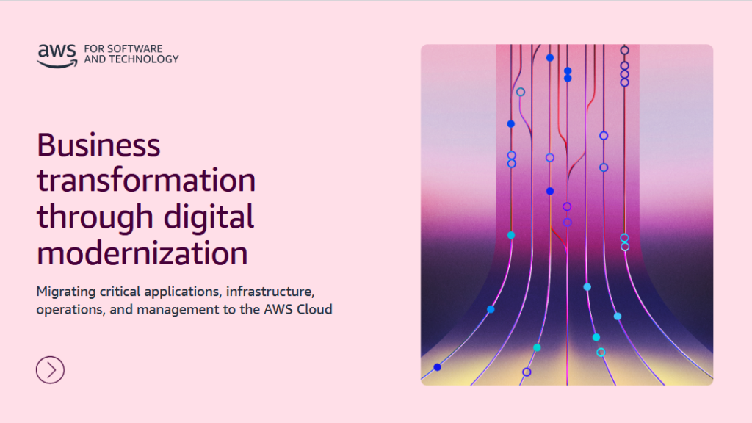Click the orange smile arrow under the AWS letters

coord(57,65)
